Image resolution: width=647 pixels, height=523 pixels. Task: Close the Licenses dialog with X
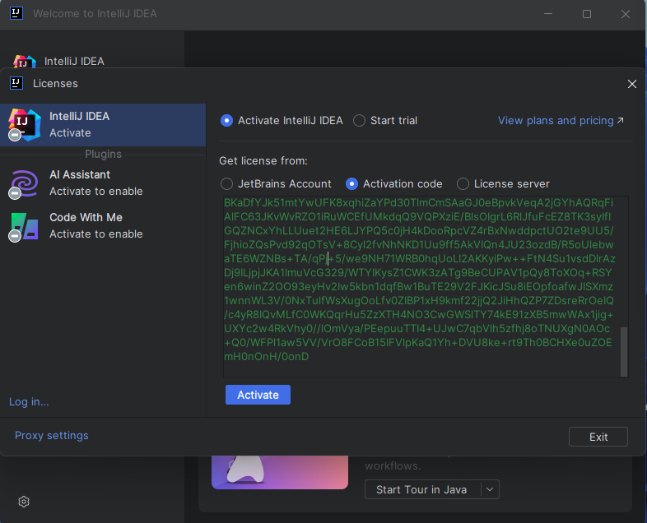(632, 84)
